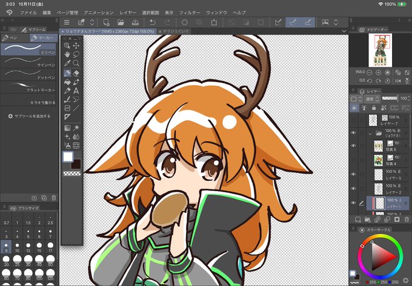Open canvas tab list chevron
Viewport: 412px width, 286px height.
click(x=344, y=31)
